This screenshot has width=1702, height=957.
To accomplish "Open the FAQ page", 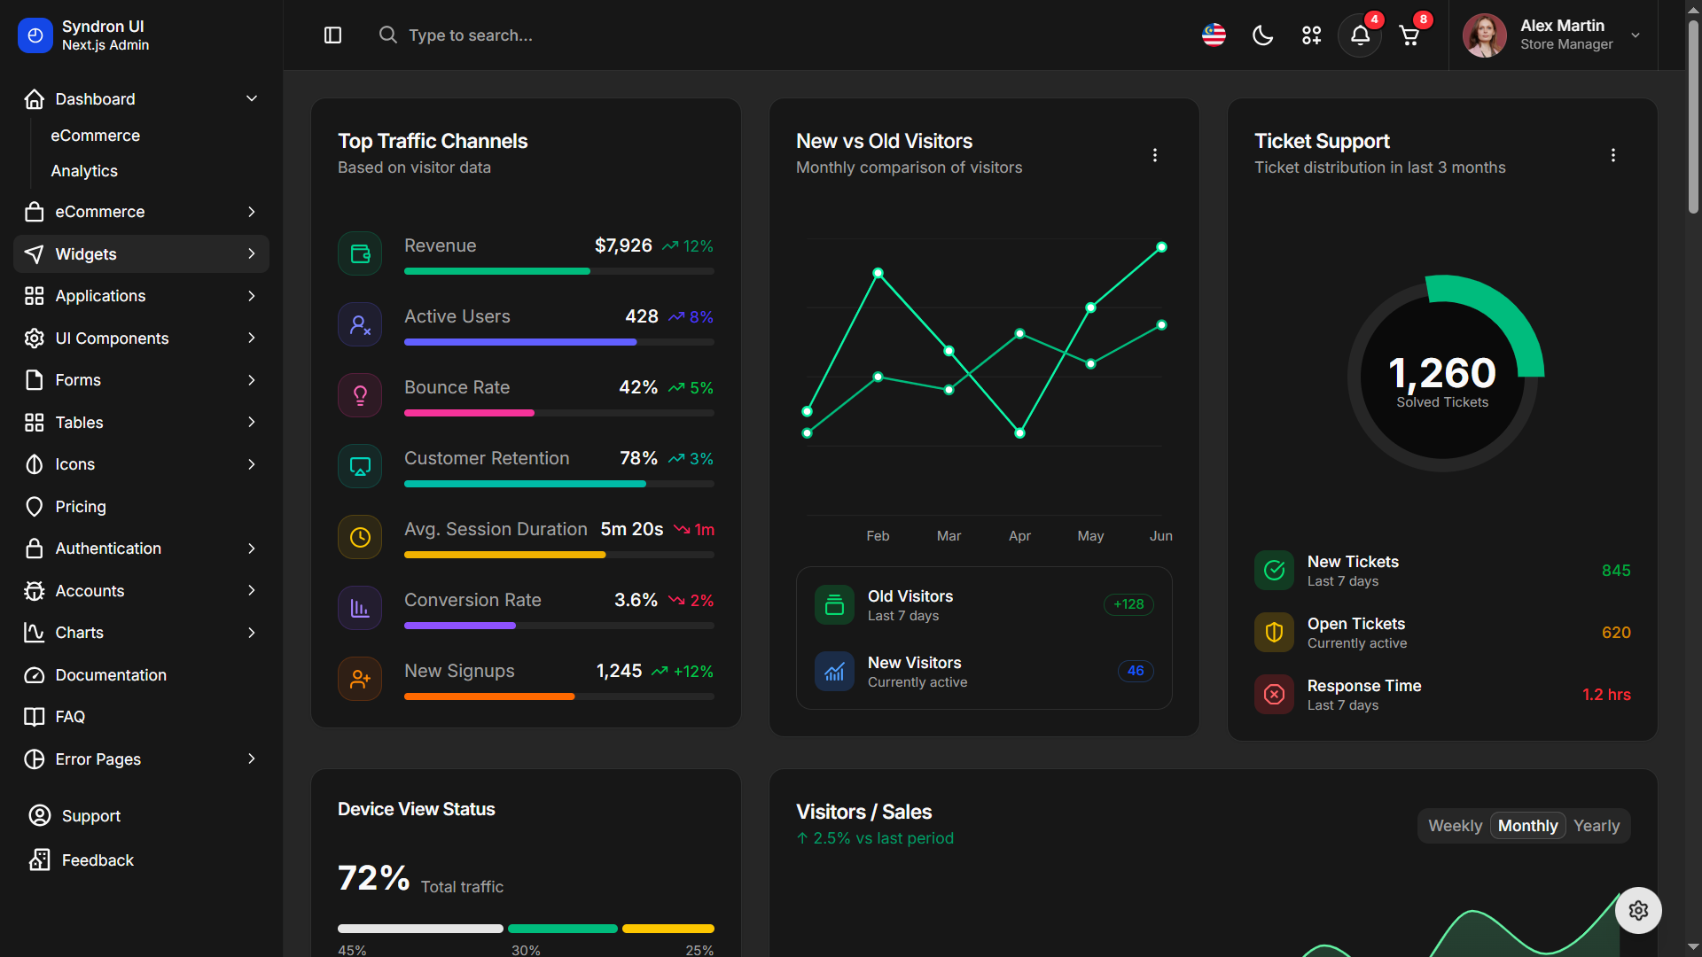I will 141,717.
